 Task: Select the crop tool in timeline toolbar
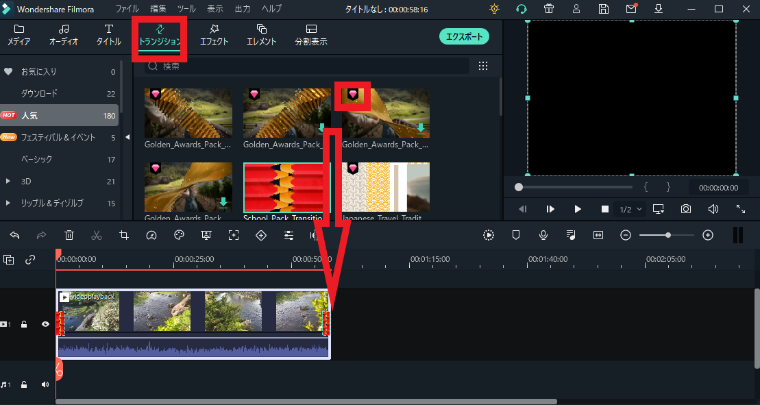[124, 235]
